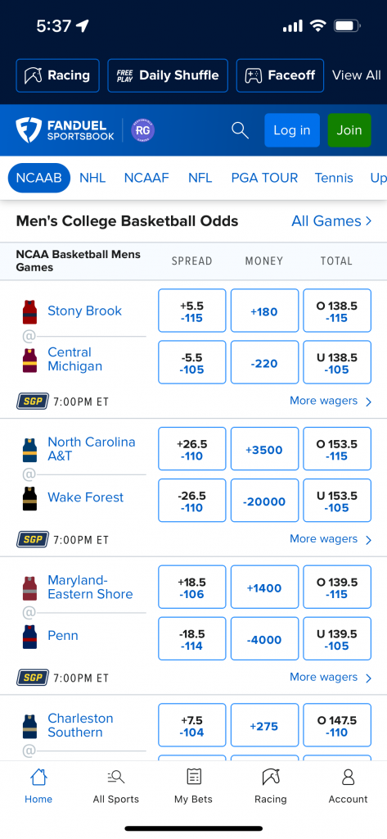Image resolution: width=387 pixels, height=839 pixels.
Task: Open the RG Responsible Gaming badge
Action: [142, 130]
